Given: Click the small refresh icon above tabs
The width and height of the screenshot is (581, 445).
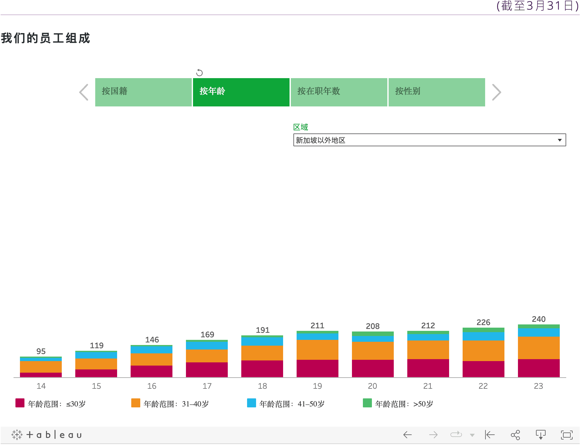Looking at the screenshot, I should [199, 73].
